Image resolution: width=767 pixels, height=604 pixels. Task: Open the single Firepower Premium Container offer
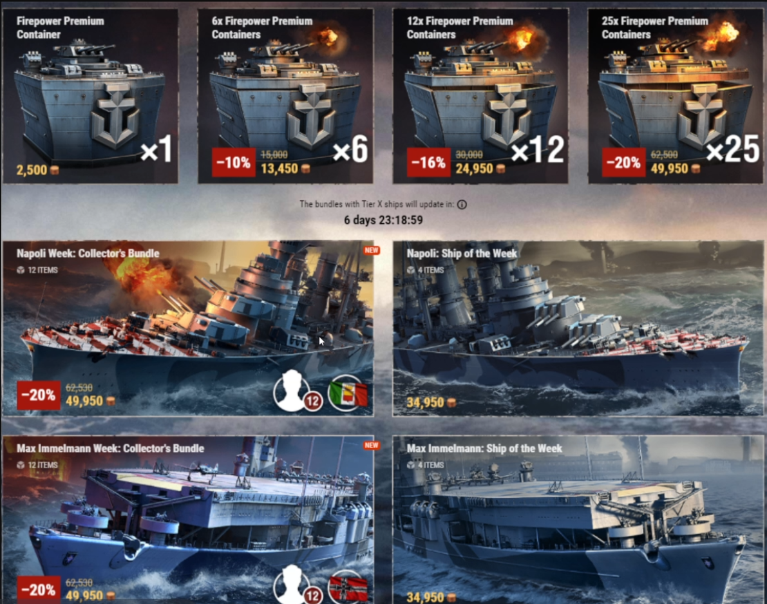click(91, 96)
